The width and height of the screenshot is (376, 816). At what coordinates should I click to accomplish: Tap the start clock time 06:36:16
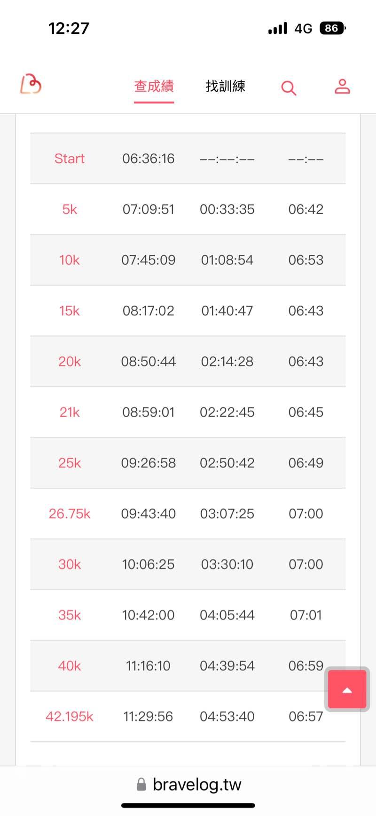[x=148, y=158]
